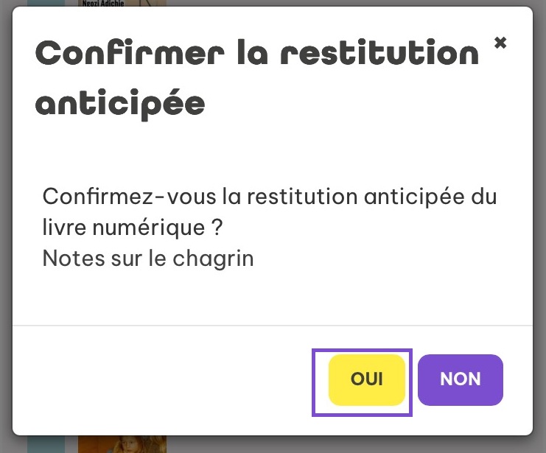Click the dimmed backdrop right of the dialog
This screenshot has width=546, height=453.
tap(539, 221)
